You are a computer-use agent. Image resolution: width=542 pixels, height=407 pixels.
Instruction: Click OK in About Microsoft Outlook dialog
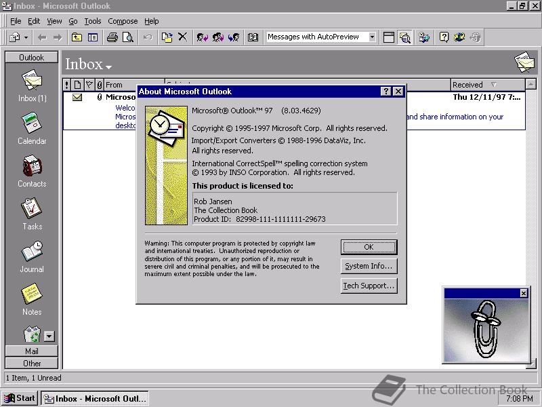click(x=369, y=247)
